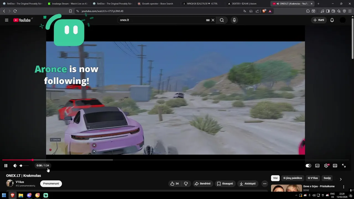Seek on the video progress bar
This screenshot has width=354, height=199.
176,160
